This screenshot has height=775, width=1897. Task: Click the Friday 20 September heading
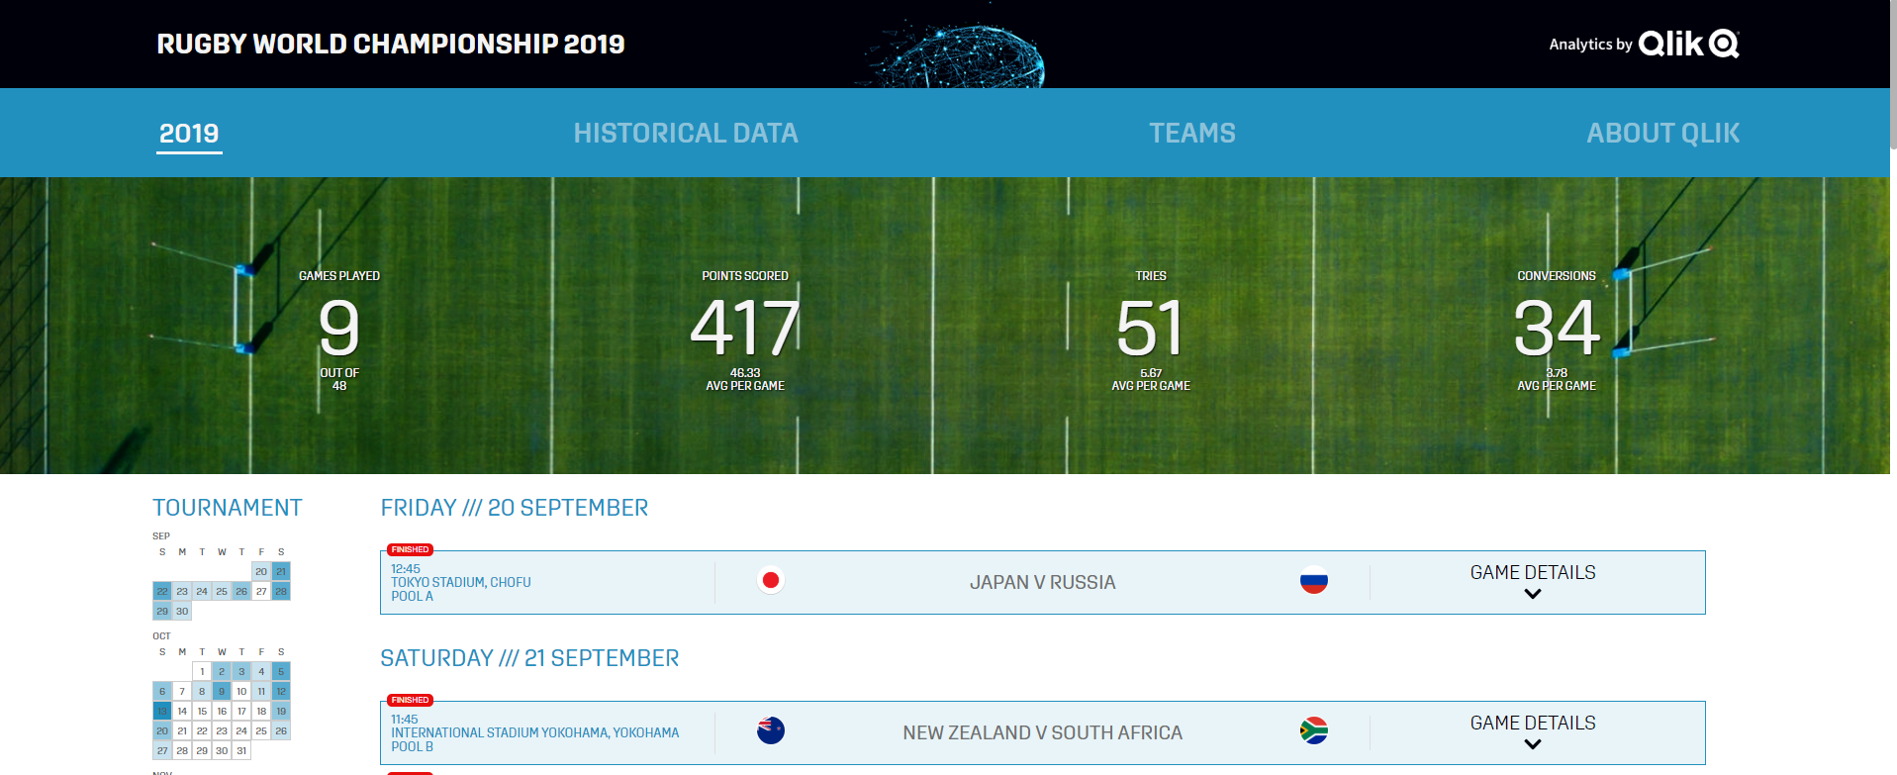click(515, 508)
